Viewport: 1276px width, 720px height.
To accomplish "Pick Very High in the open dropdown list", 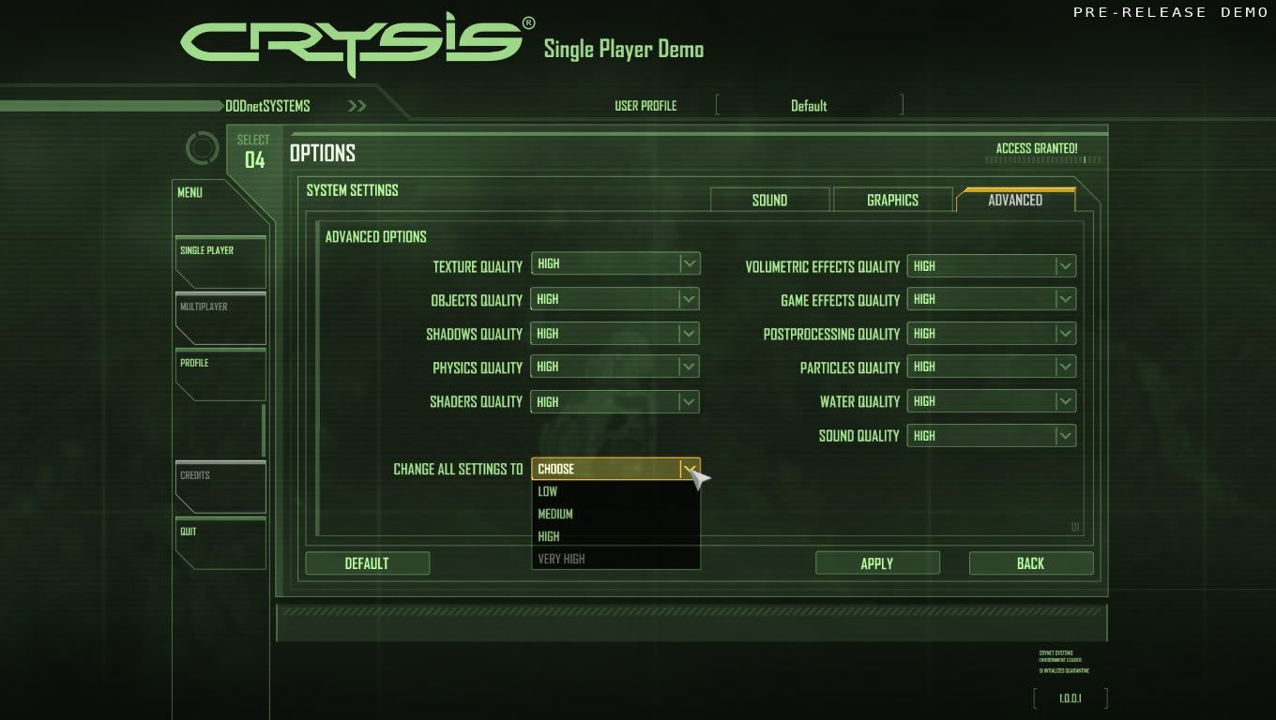I will (615, 559).
